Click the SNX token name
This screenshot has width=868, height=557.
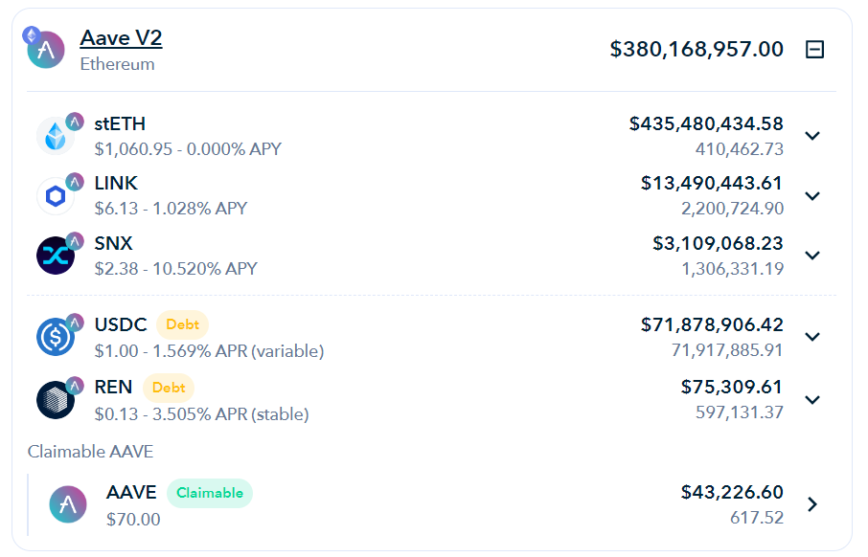click(113, 243)
